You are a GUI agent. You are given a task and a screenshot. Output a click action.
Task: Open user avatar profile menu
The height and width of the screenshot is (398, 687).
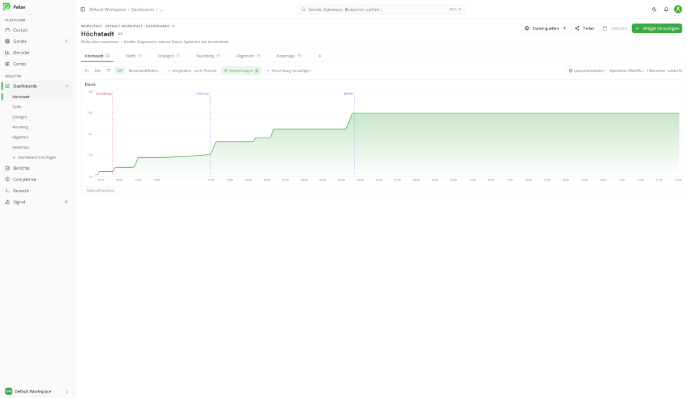[678, 9]
